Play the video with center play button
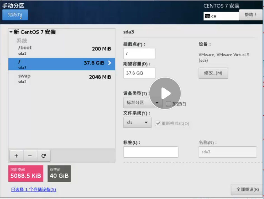Image resolution: width=264 pixels, height=199 pixels. [165, 93]
